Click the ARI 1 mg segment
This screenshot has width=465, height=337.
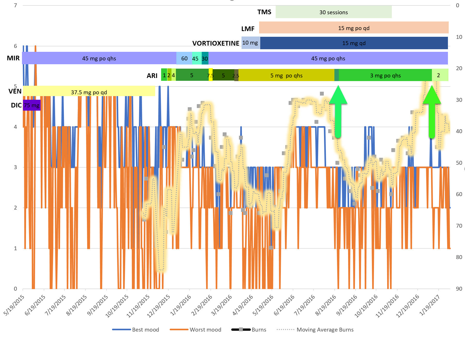coord(164,75)
